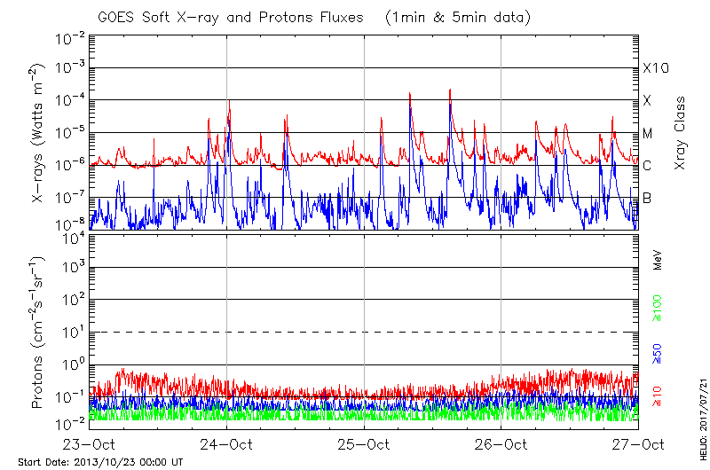Viewport: 710px width, 470px height.
Task: Select the 23-Oct date tick label
Action: click(x=91, y=443)
